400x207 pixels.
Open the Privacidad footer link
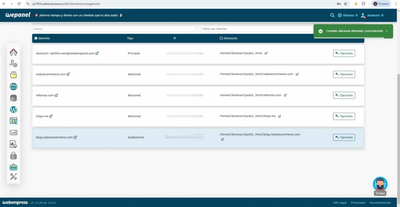click(x=358, y=203)
